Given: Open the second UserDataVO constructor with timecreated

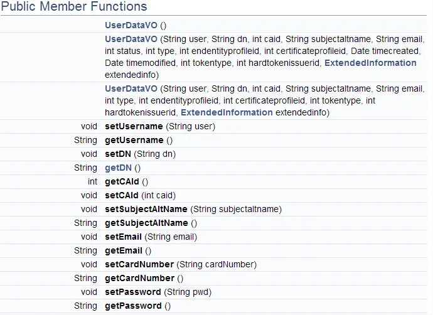Looking at the screenshot, I should pos(131,38).
